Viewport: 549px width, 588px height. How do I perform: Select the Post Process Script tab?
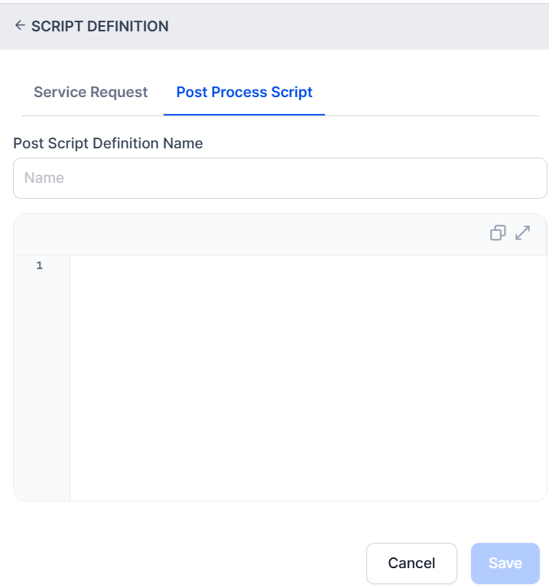[244, 93]
